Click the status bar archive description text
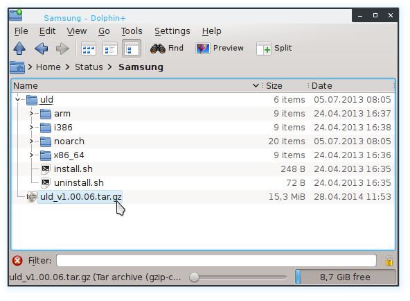 (x=95, y=277)
